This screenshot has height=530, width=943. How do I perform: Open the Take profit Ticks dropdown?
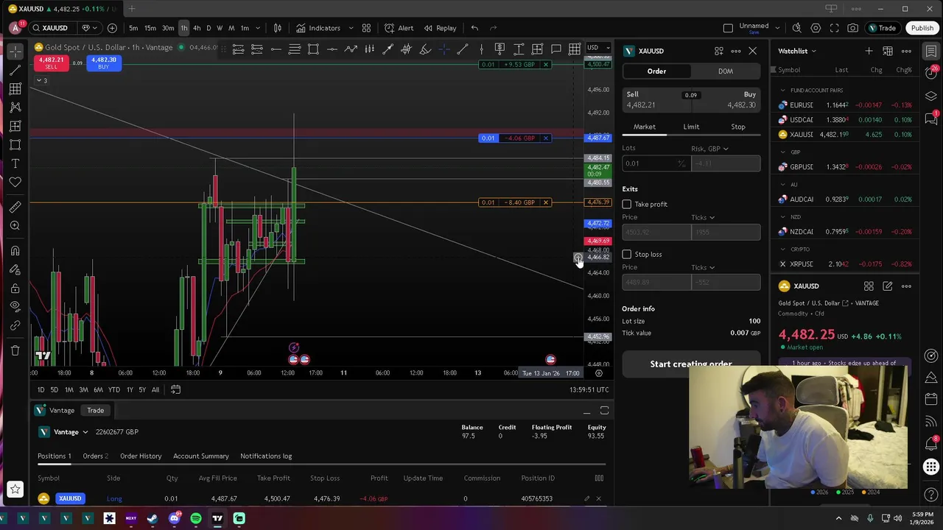(703, 217)
